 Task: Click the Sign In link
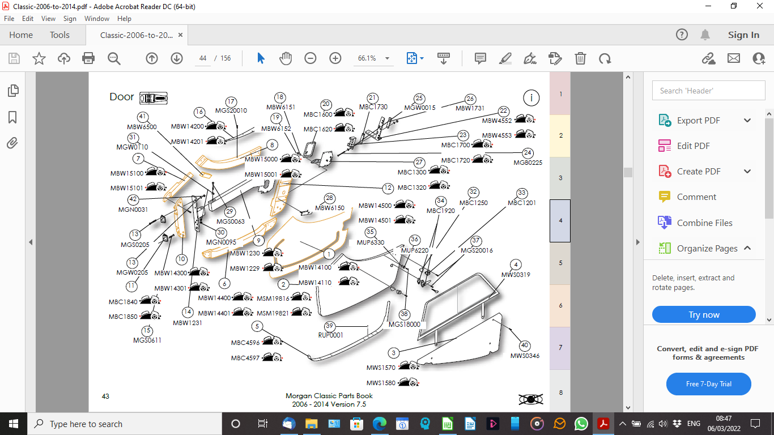tap(743, 35)
